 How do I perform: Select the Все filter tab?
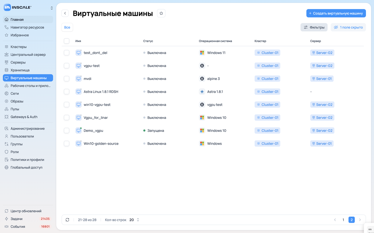tap(67, 27)
